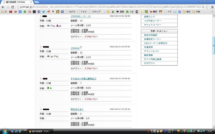This screenshot has height=134, width=215.
Task: Open つぶやきコーナー in sidebar
Action: (x=153, y=21)
